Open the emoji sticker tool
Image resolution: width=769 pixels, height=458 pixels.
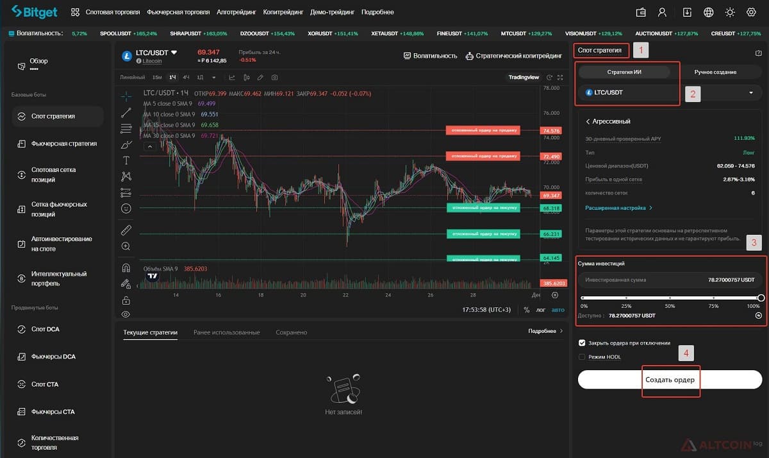(126, 208)
